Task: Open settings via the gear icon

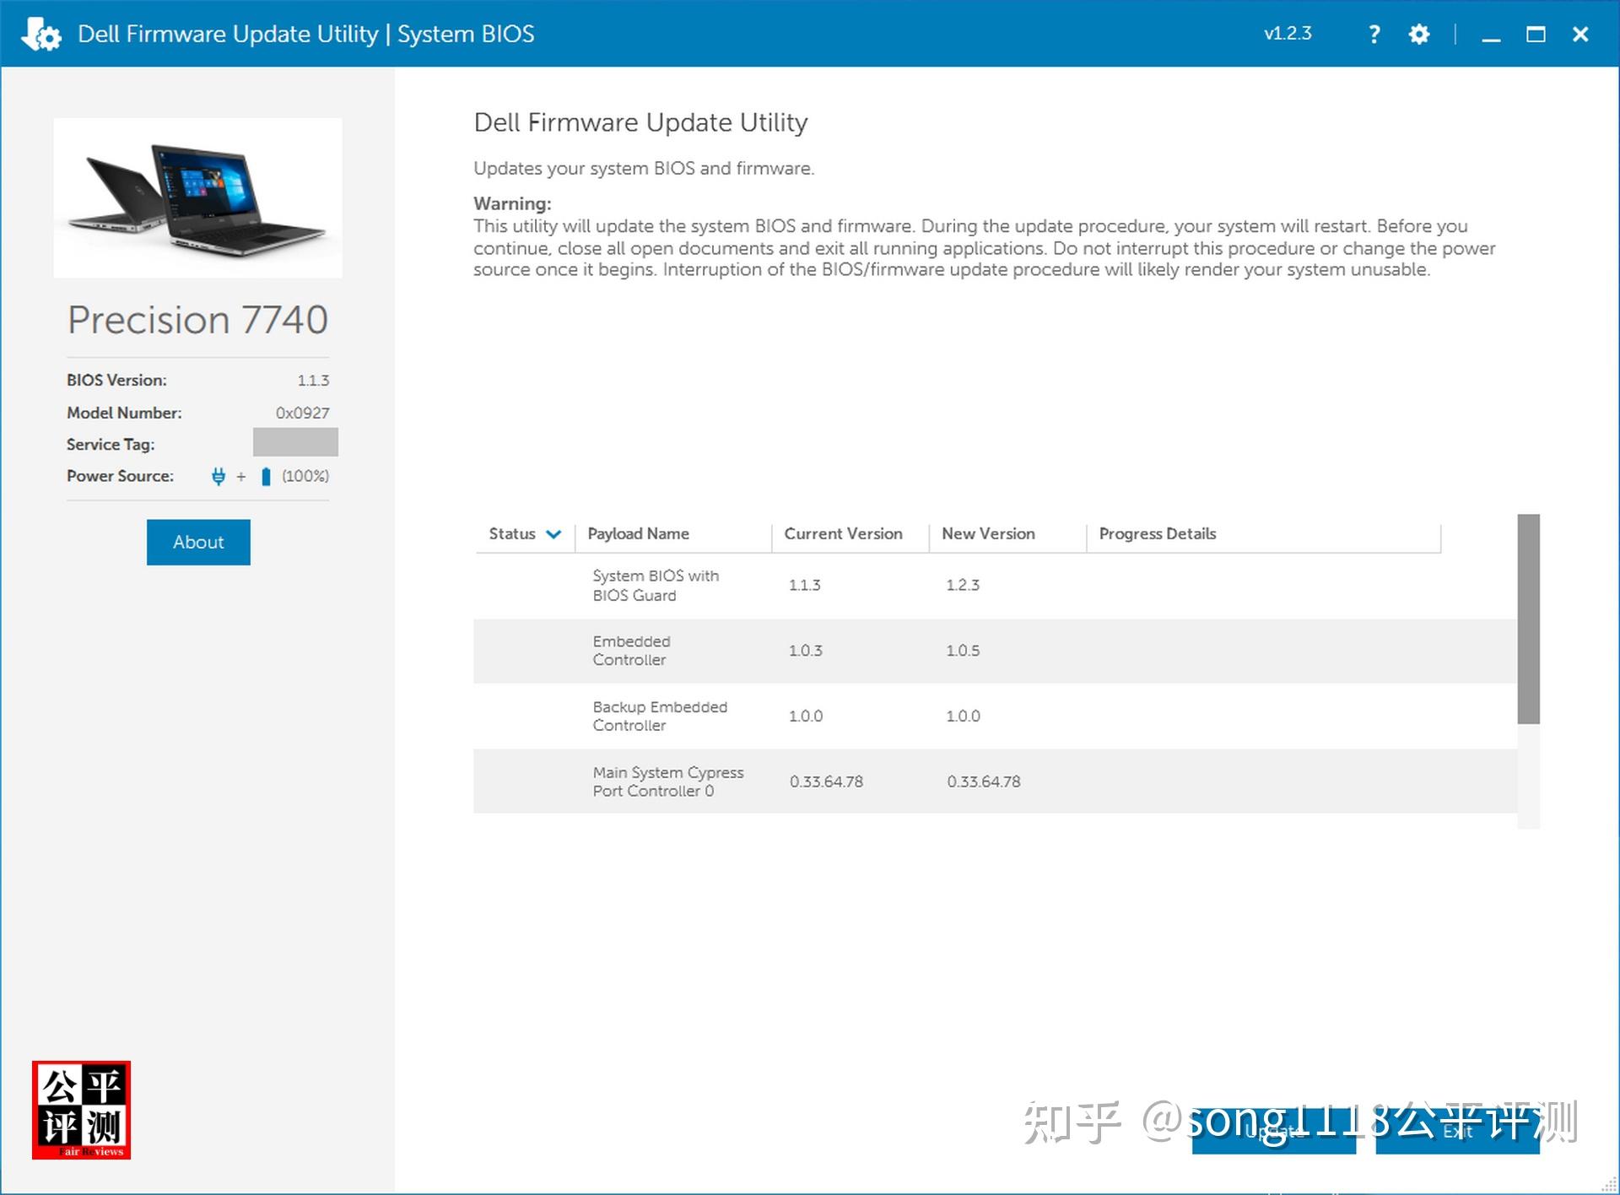Action: click(x=1419, y=34)
